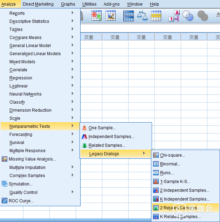The image size is (220, 222).
Task: Expand the Descriptive Statistics submenu
Action: tap(29, 21)
